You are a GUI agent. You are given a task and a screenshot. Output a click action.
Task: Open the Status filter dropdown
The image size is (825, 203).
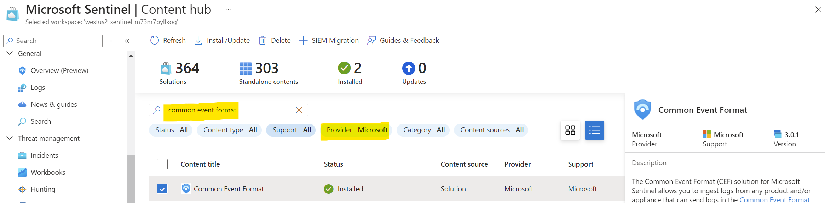(171, 130)
